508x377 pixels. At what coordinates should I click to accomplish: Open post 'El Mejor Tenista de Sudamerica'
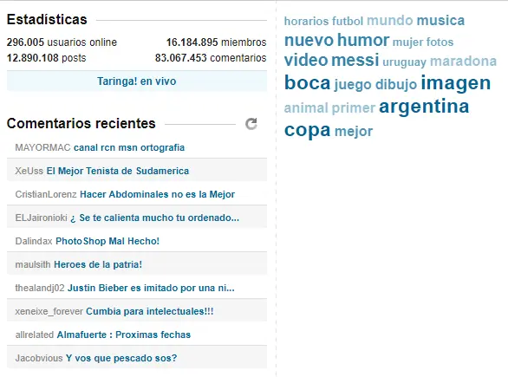pyautogui.click(x=118, y=171)
